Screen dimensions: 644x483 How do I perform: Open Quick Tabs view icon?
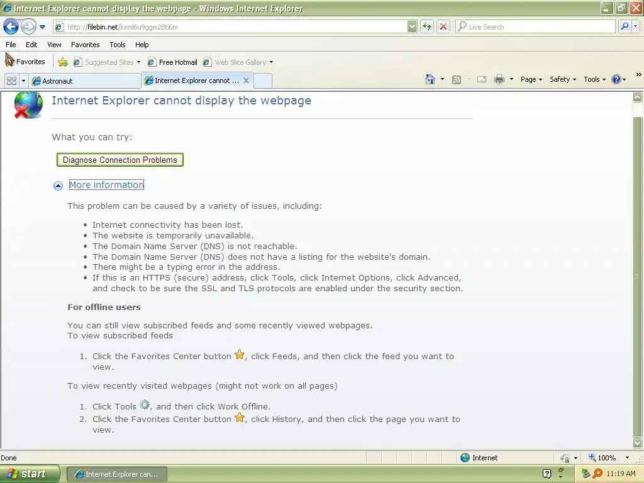(12, 80)
